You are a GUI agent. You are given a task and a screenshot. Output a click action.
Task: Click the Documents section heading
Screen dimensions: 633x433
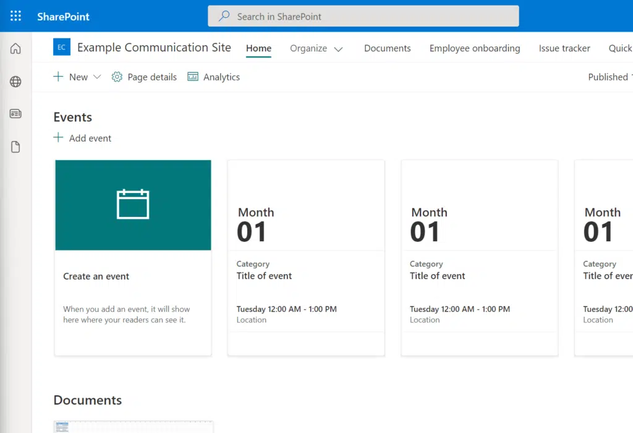click(88, 400)
